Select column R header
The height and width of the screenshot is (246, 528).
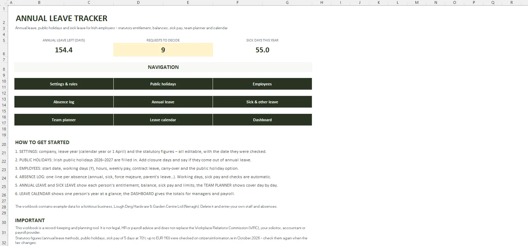click(512, 2)
